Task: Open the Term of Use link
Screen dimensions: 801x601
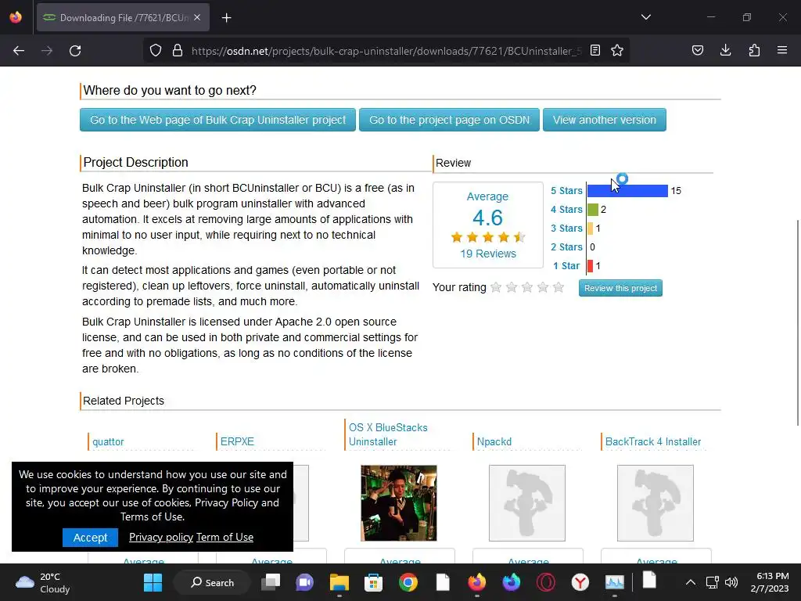Action: (224, 537)
